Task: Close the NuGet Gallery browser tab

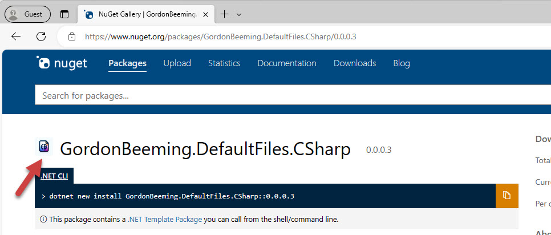Action: tap(206, 14)
